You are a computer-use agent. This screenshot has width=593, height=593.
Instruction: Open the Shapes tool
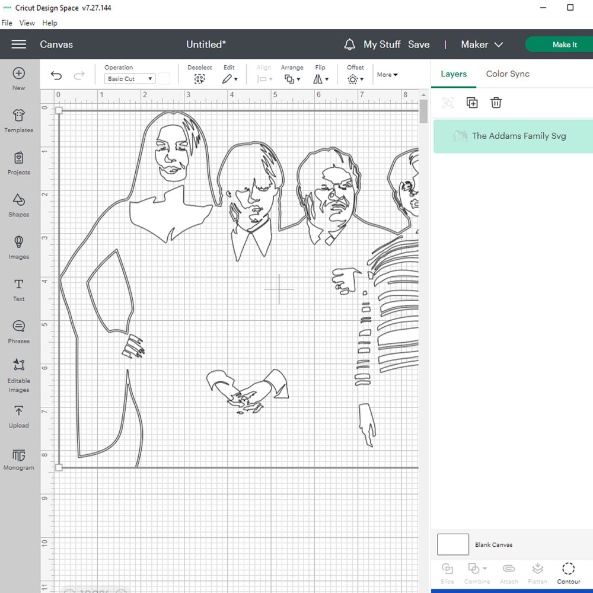(19, 205)
